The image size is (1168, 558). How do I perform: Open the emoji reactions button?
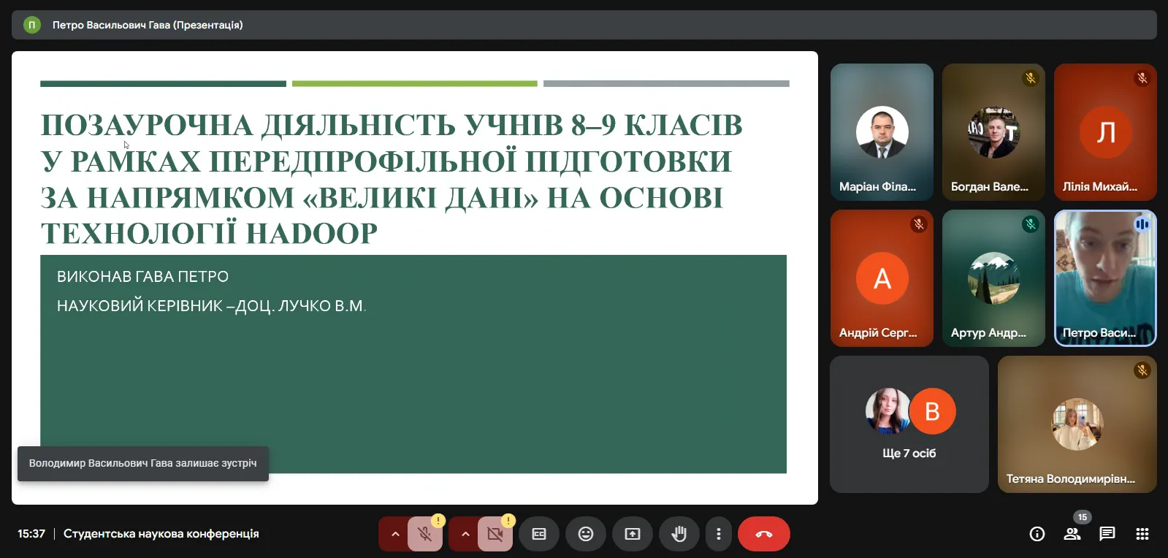point(586,534)
